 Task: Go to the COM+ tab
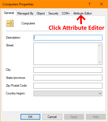pyautogui.click(x=66, y=13)
